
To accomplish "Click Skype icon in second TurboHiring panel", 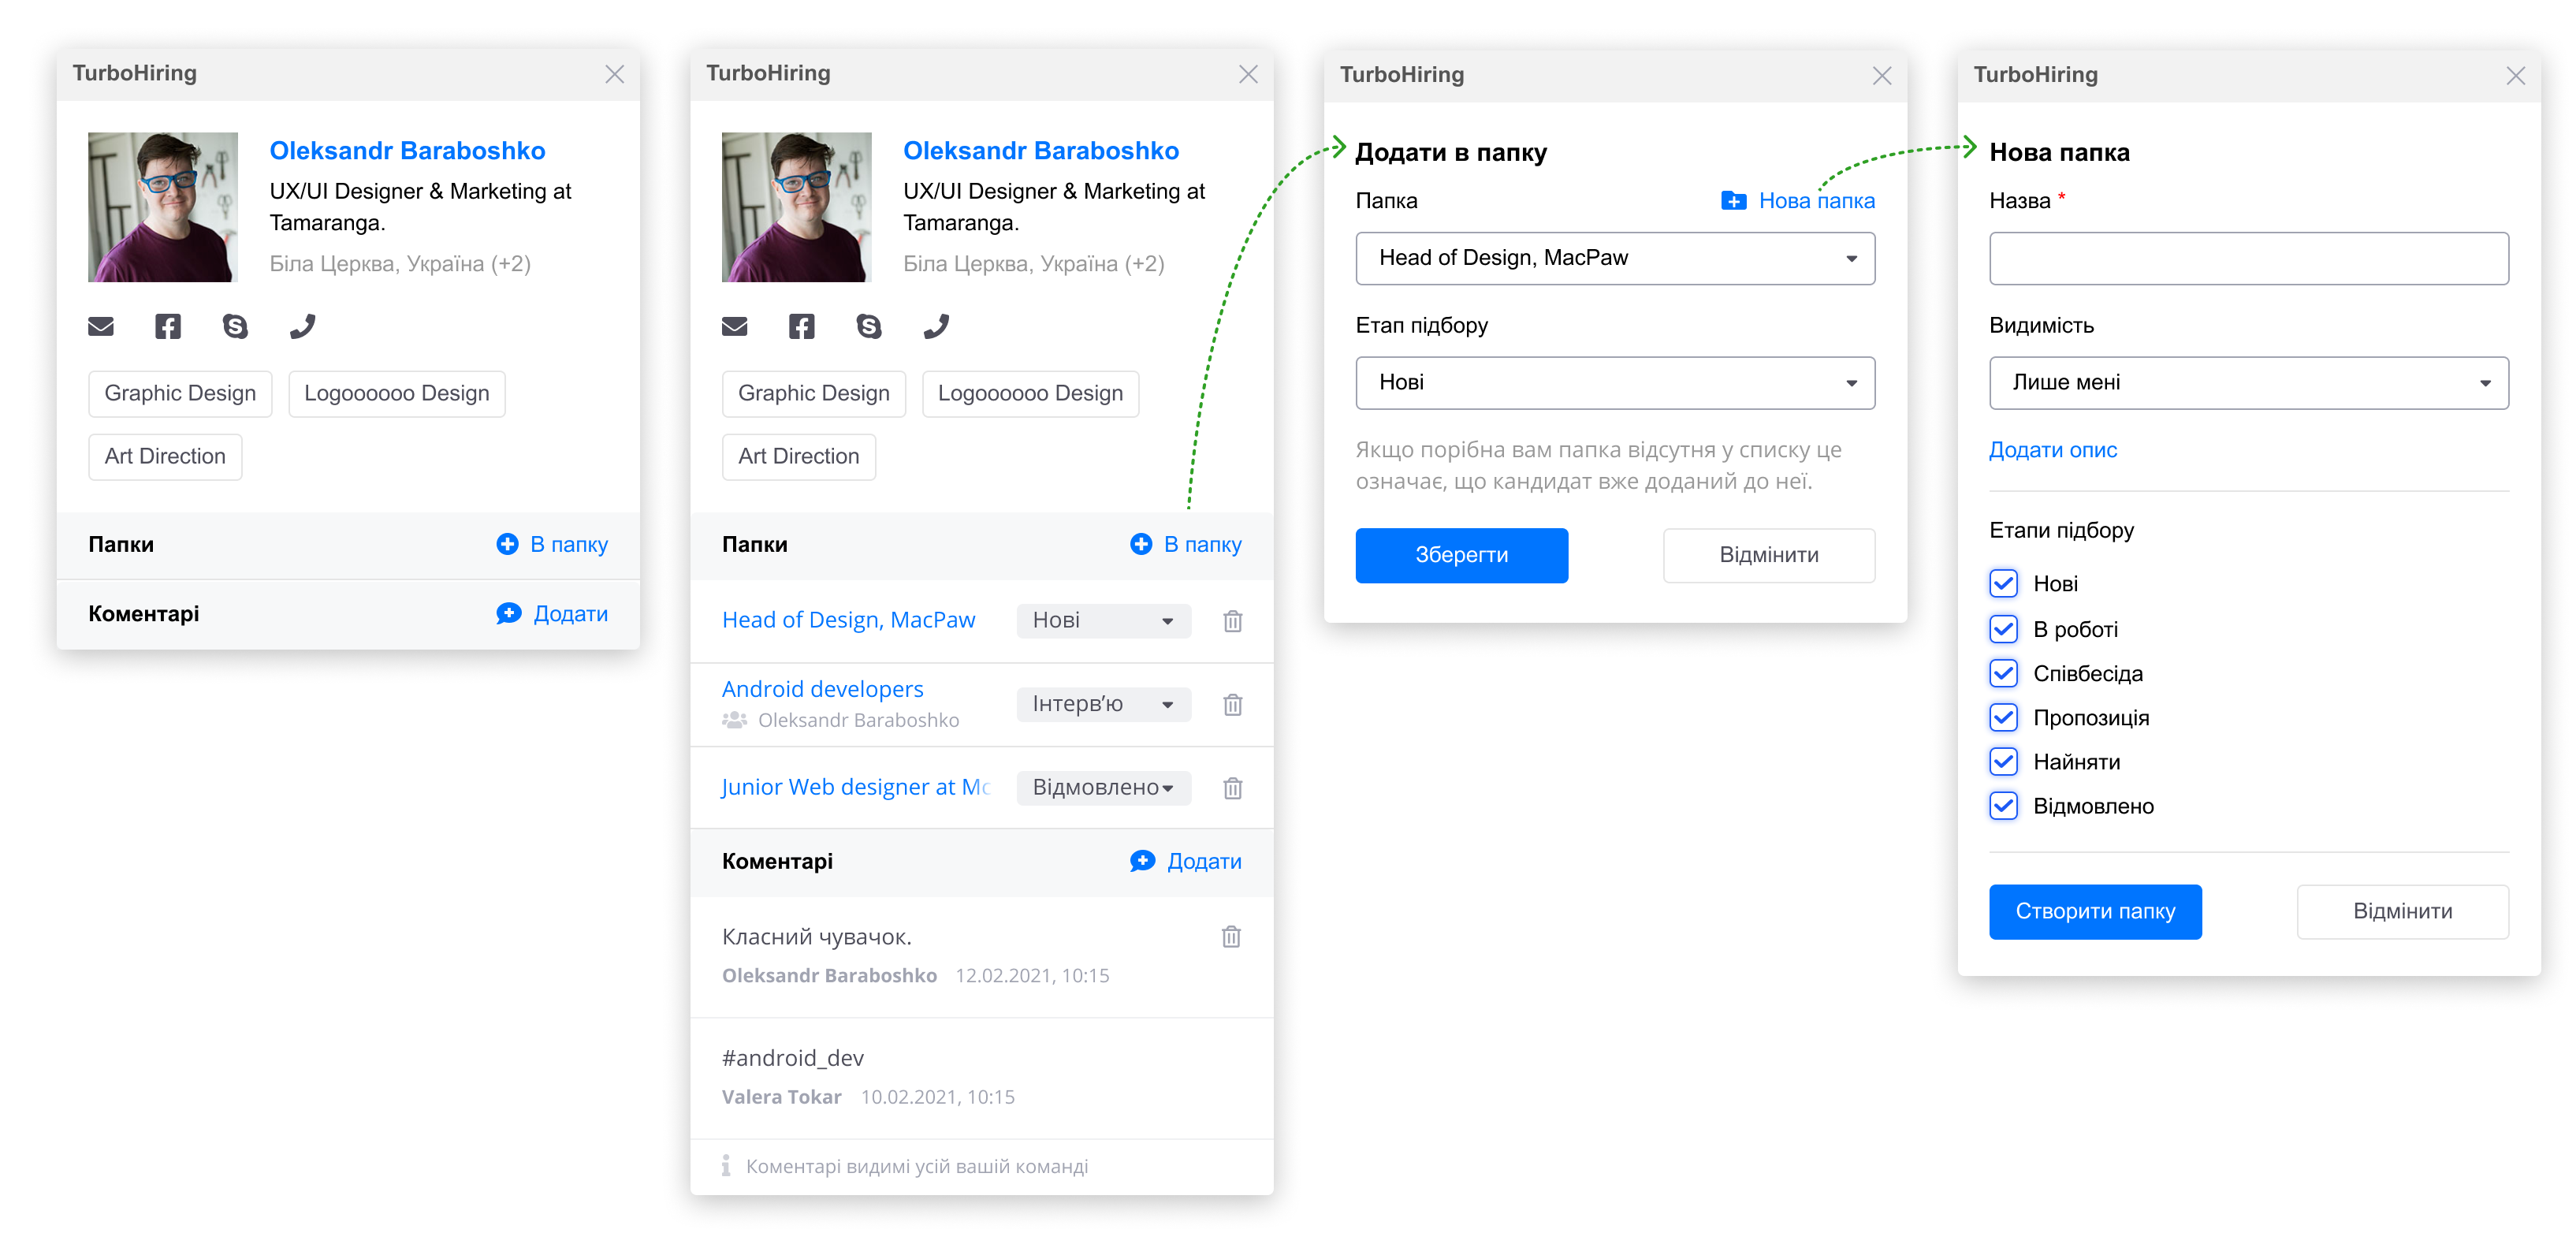I will click(x=869, y=326).
